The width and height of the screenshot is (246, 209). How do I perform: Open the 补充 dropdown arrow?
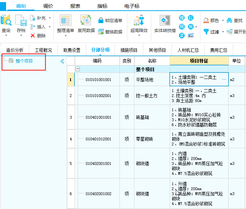coord(50,18)
